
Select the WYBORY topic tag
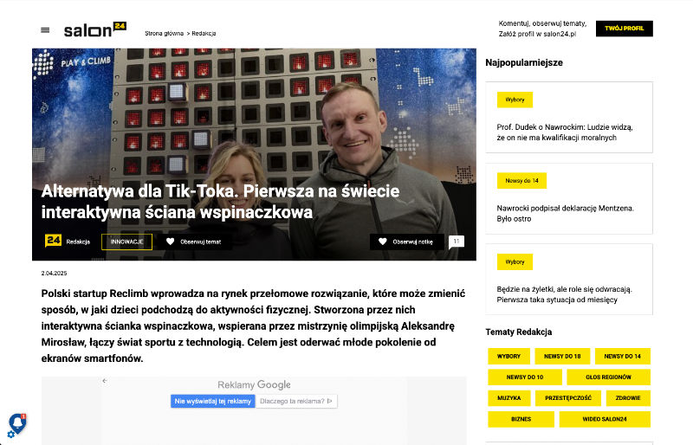tap(508, 356)
